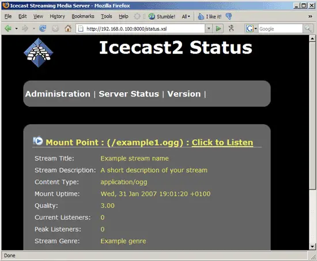
Task: Click the Icecast igloo logo
Action: [38, 53]
